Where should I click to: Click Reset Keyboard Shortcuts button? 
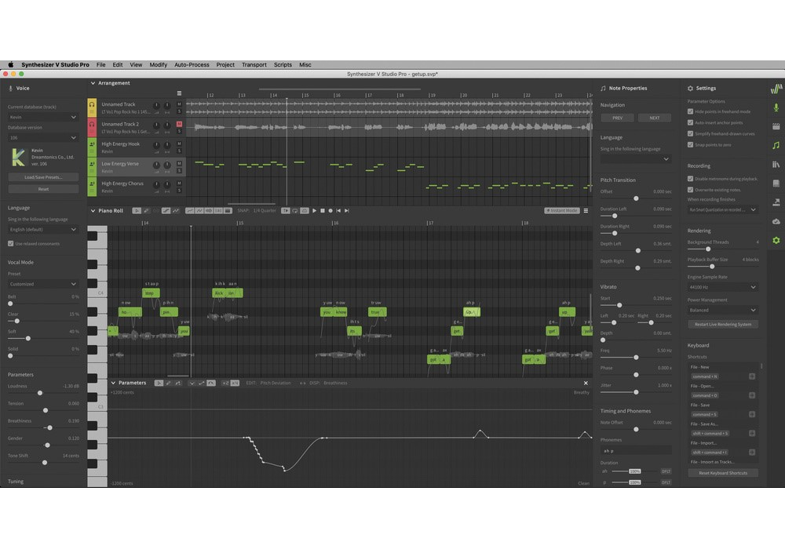722,473
